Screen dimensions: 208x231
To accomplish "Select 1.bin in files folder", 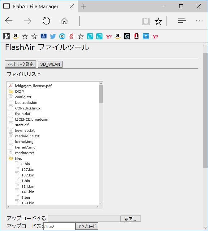I will tap(26, 181).
